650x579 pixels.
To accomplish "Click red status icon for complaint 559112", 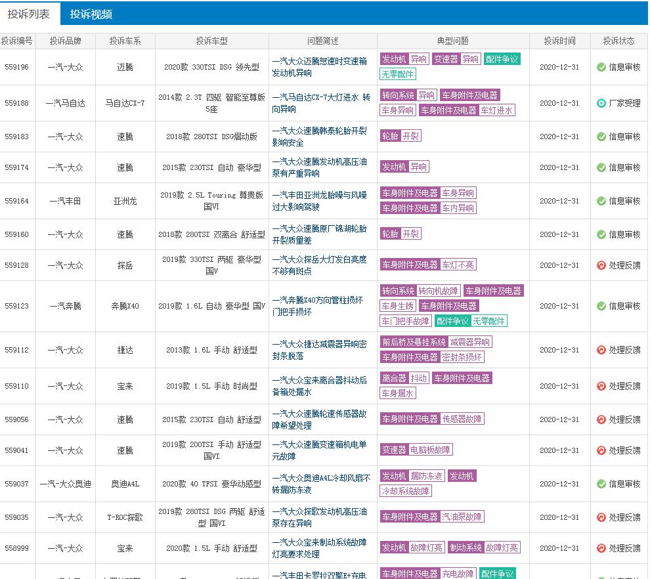I will 601,350.
